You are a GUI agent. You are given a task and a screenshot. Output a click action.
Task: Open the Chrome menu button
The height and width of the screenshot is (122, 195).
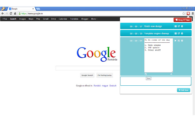(x=193, y=13)
